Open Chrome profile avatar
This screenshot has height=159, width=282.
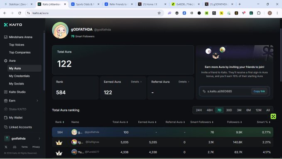[270, 13]
